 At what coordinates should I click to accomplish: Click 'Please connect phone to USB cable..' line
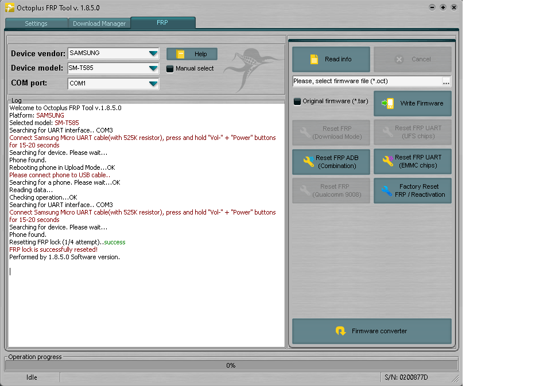coord(60,175)
